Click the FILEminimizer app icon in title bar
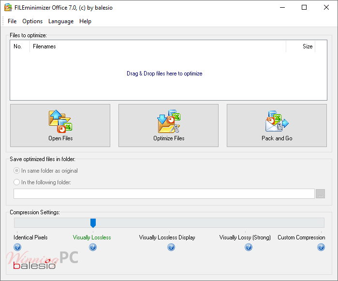The width and height of the screenshot is (338, 281). click(8, 8)
